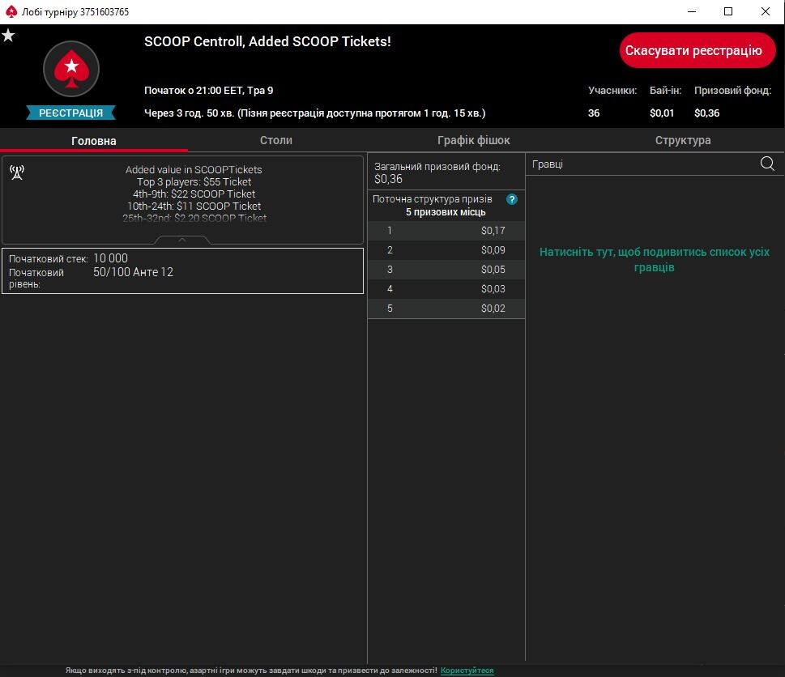Click the player search magnifier icon
The height and width of the screenshot is (677, 785).
pos(767,164)
